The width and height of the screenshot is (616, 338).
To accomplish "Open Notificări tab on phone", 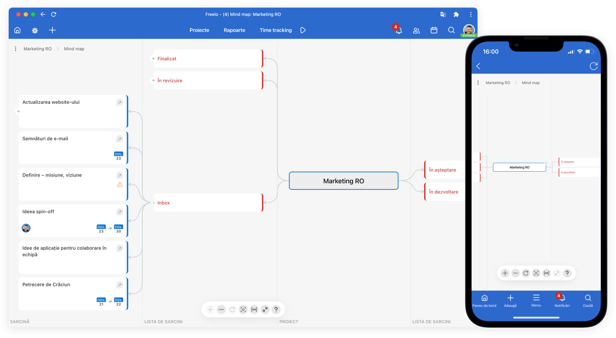I will pyautogui.click(x=562, y=301).
